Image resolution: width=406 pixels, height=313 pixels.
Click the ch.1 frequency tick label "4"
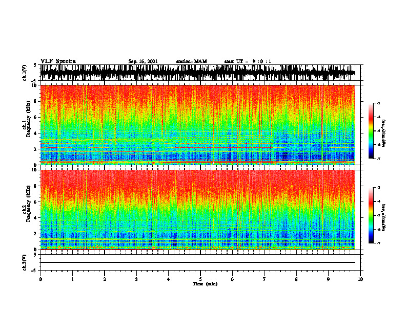pyautogui.click(x=35, y=133)
